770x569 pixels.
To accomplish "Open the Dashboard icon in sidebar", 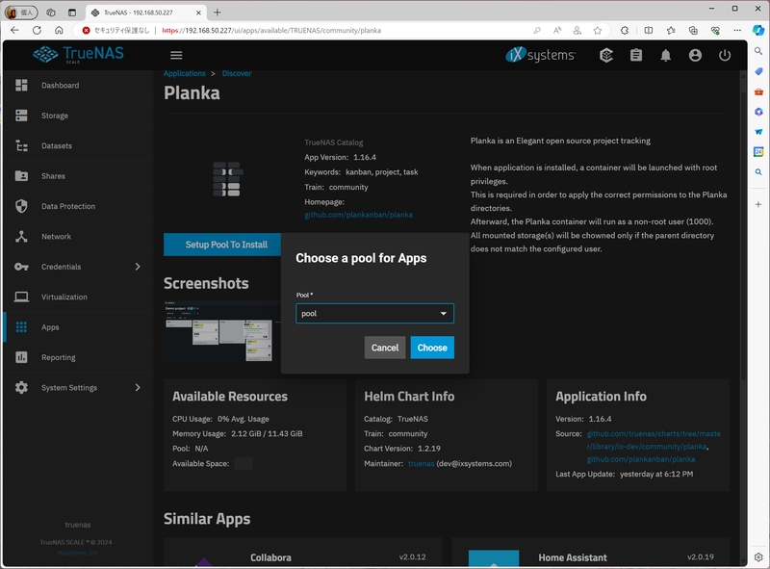I will pyautogui.click(x=21, y=86).
